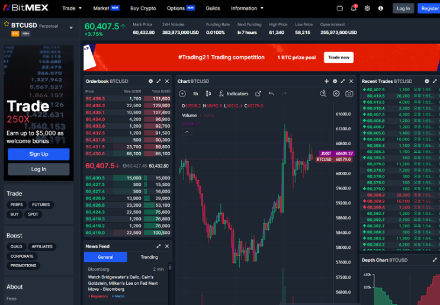Open the AFFILIATES chip
The image size is (440, 305).
pyautogui.click(x=42, y=246)
